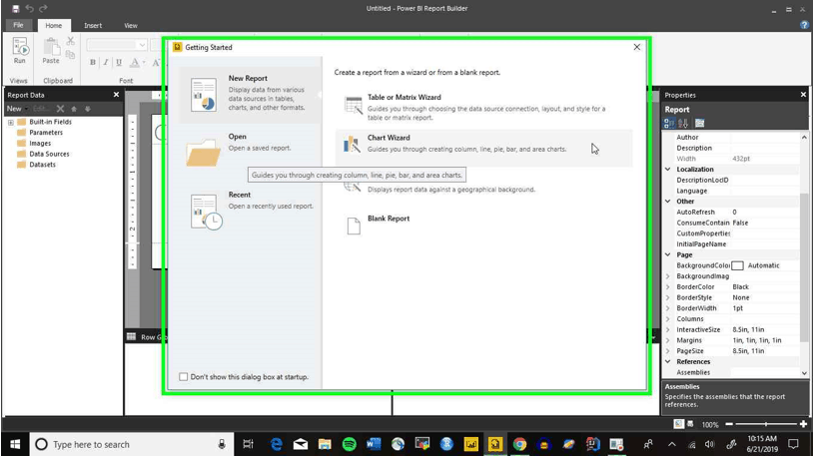This screenshot has width=814, height=457.
Task: Click the Copy icon in Clipboard group
Action: click(71, 54)
